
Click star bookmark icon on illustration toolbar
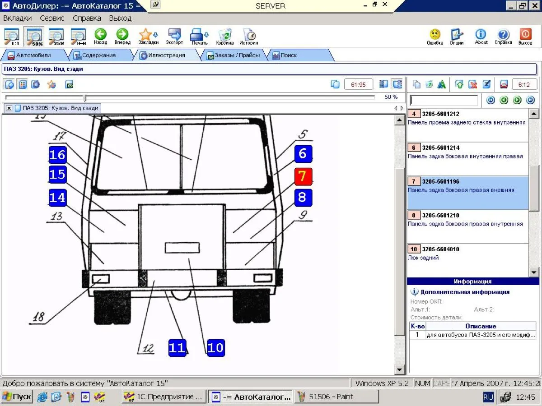pos(51,84)
